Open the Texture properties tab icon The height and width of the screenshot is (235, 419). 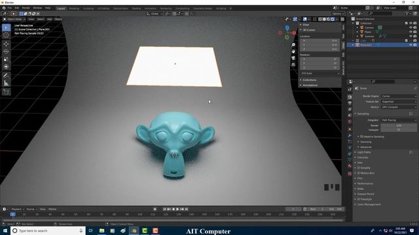[x=350, y=174]
